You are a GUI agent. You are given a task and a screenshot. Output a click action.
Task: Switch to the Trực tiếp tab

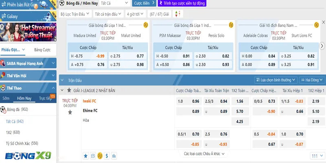(x=46, y=98)
